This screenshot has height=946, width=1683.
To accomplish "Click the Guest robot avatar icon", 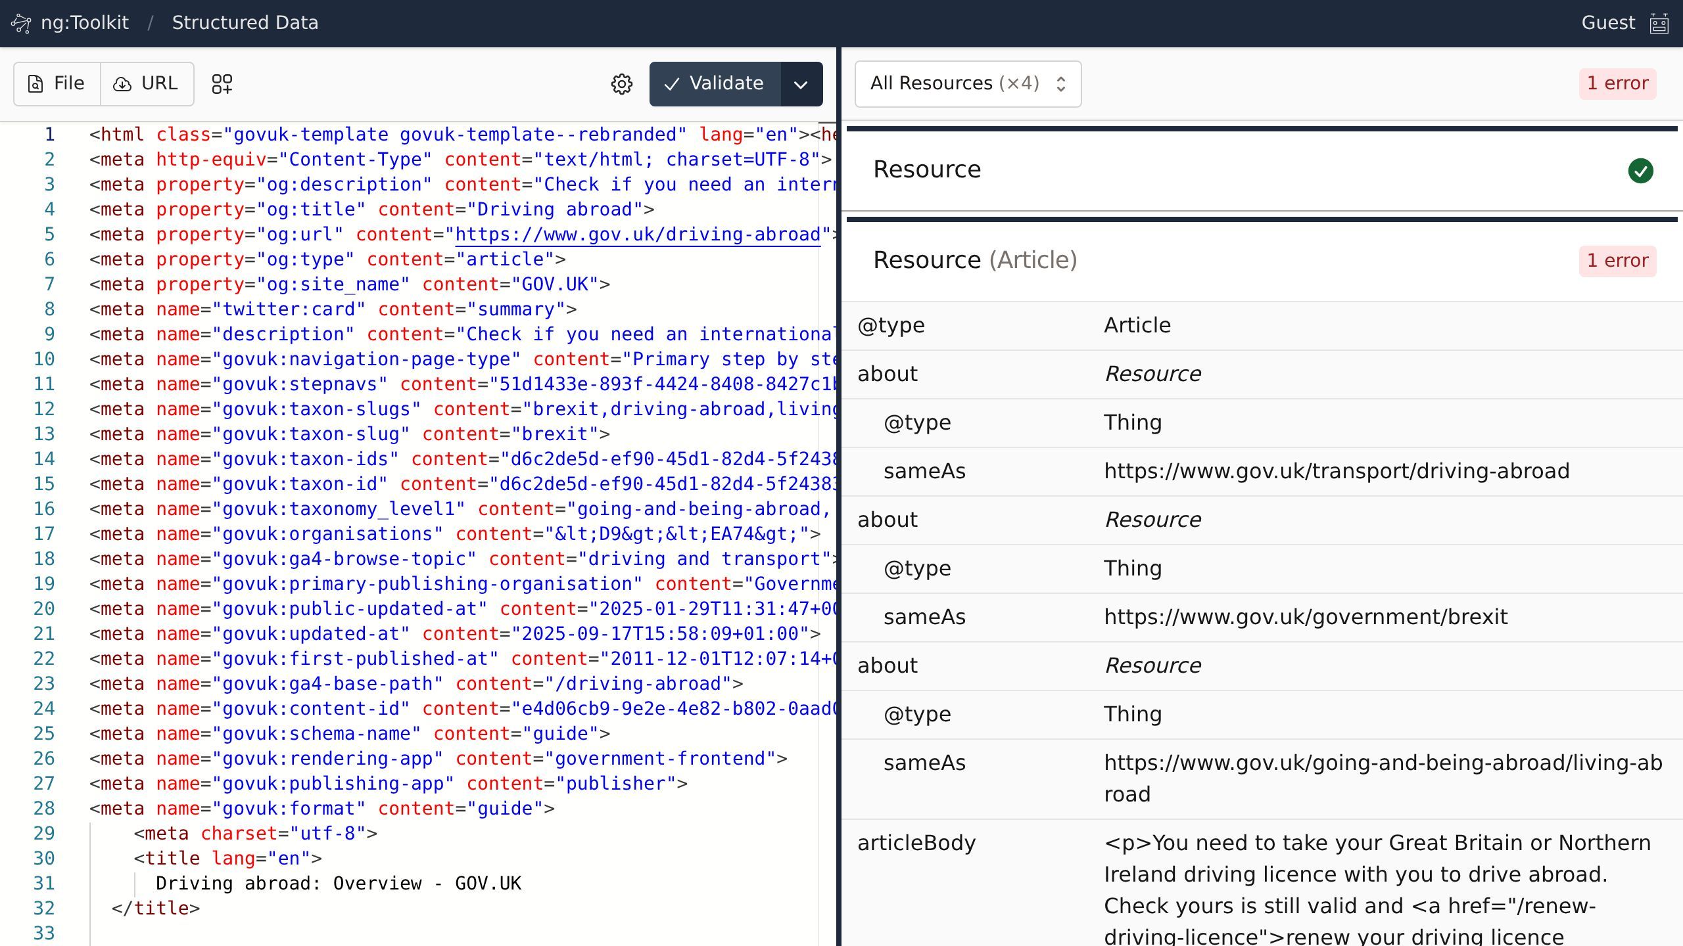I will (1659, 24).
